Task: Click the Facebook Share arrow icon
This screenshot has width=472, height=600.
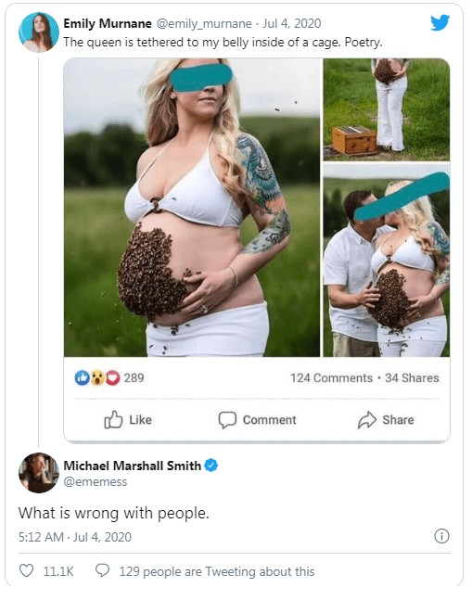Action: point(367,420)
